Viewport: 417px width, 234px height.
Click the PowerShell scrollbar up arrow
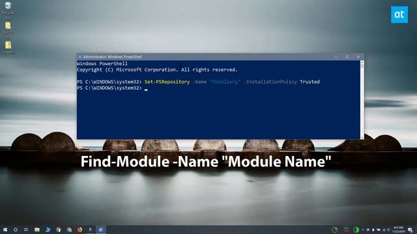(x=362, y=62)
